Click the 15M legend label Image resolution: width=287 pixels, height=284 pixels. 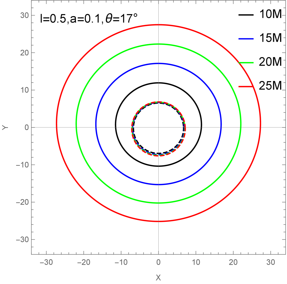click(270, 38)
